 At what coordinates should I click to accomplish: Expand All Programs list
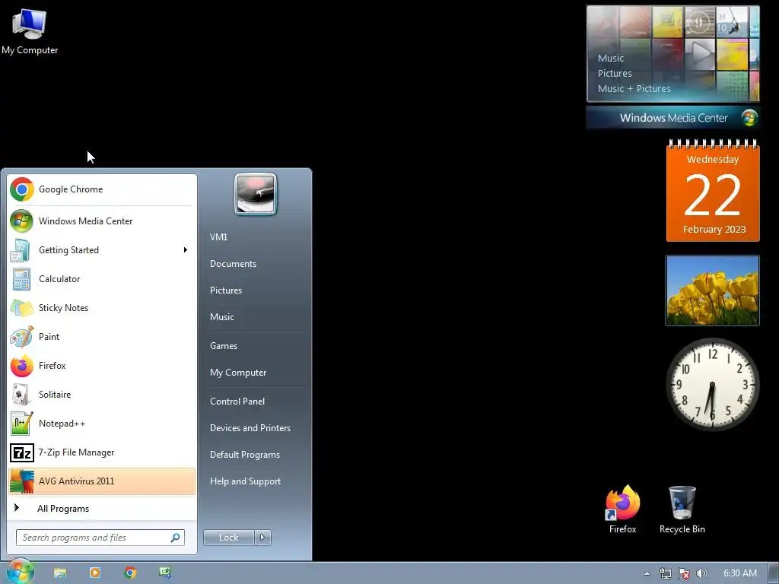102,509
